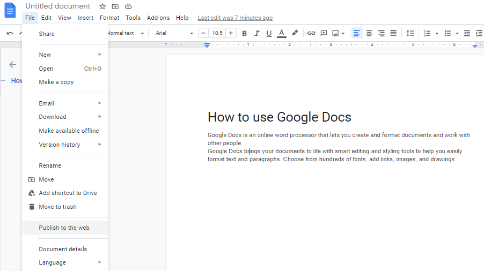The image size is (484, 271).
Task: Click the highlight color marker icon
Action: tap(295, 33)
